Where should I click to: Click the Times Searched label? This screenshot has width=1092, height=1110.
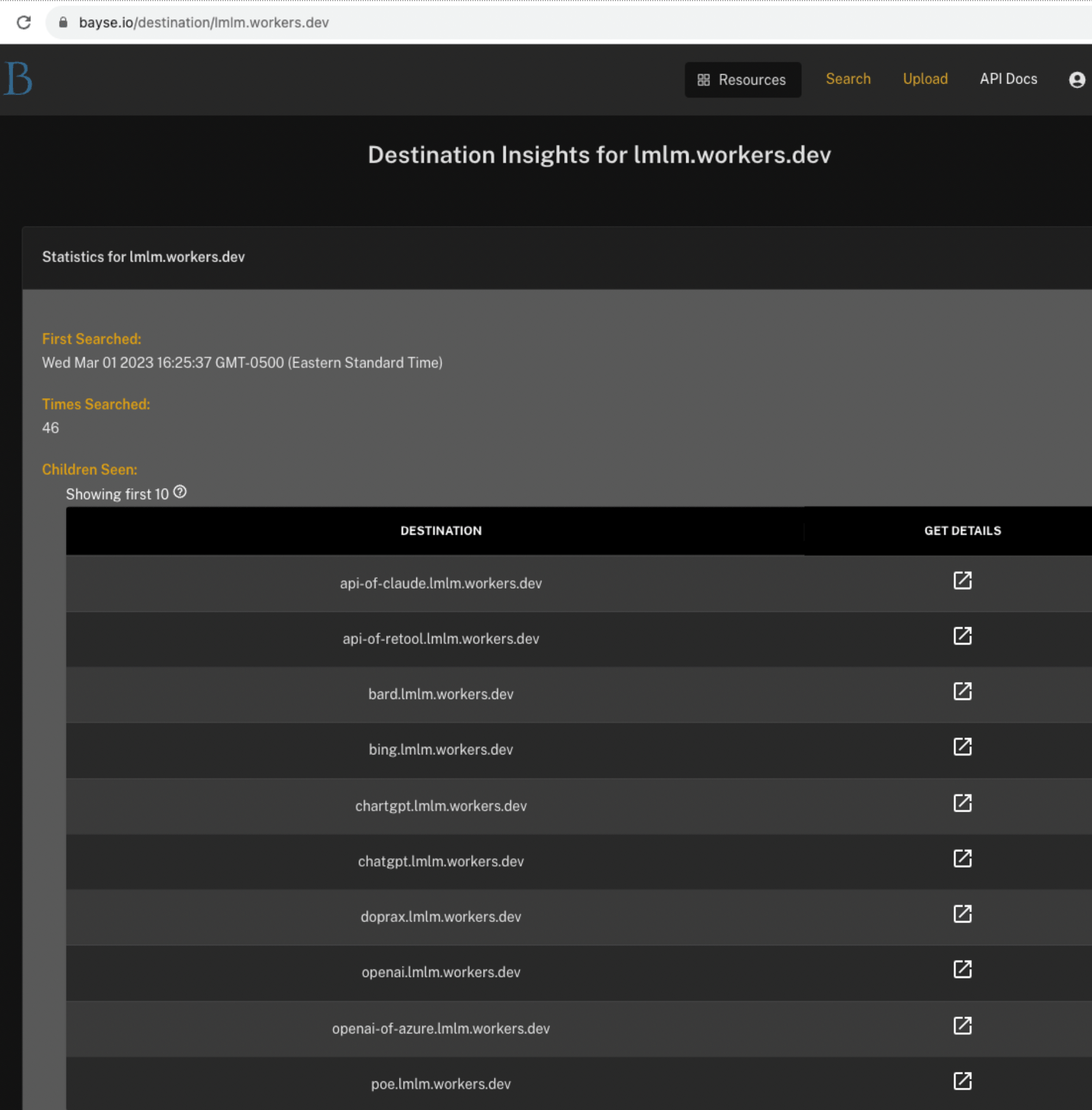click(96, 405)
